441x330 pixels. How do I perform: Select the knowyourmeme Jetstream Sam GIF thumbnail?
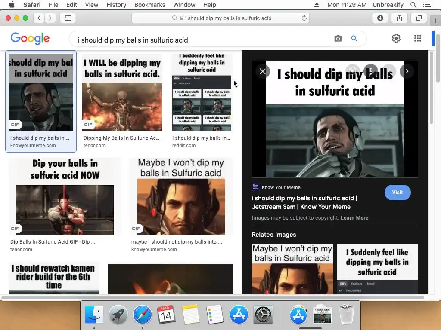click(x=41, y=92)
